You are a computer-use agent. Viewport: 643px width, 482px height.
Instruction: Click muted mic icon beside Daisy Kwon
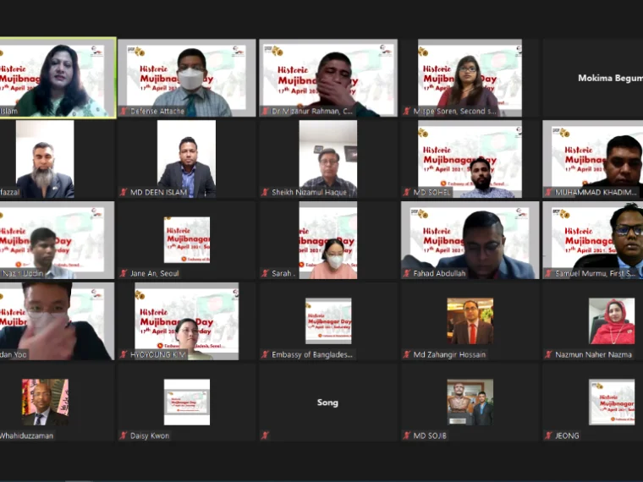123,435
